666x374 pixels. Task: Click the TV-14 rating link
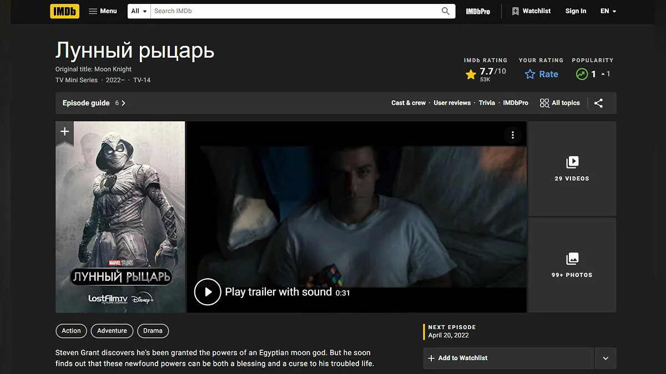[x=142, y=80]
